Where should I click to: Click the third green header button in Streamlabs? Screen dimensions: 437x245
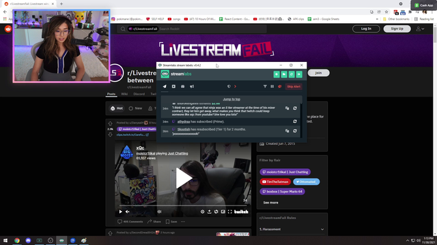(x=292, y=74)
